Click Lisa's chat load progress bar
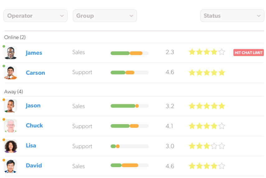This screenshot has height=178, width=266. coord(130,146)
